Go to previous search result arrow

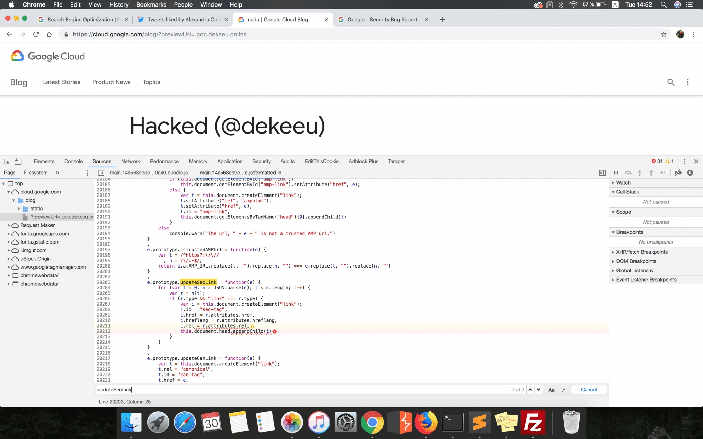point(530,390)
